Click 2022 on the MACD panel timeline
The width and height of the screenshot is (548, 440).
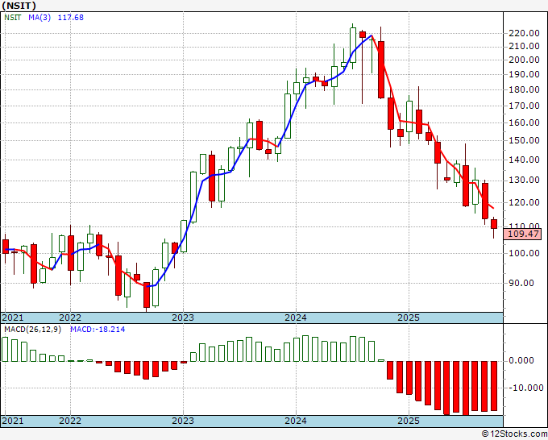point(70,421)
